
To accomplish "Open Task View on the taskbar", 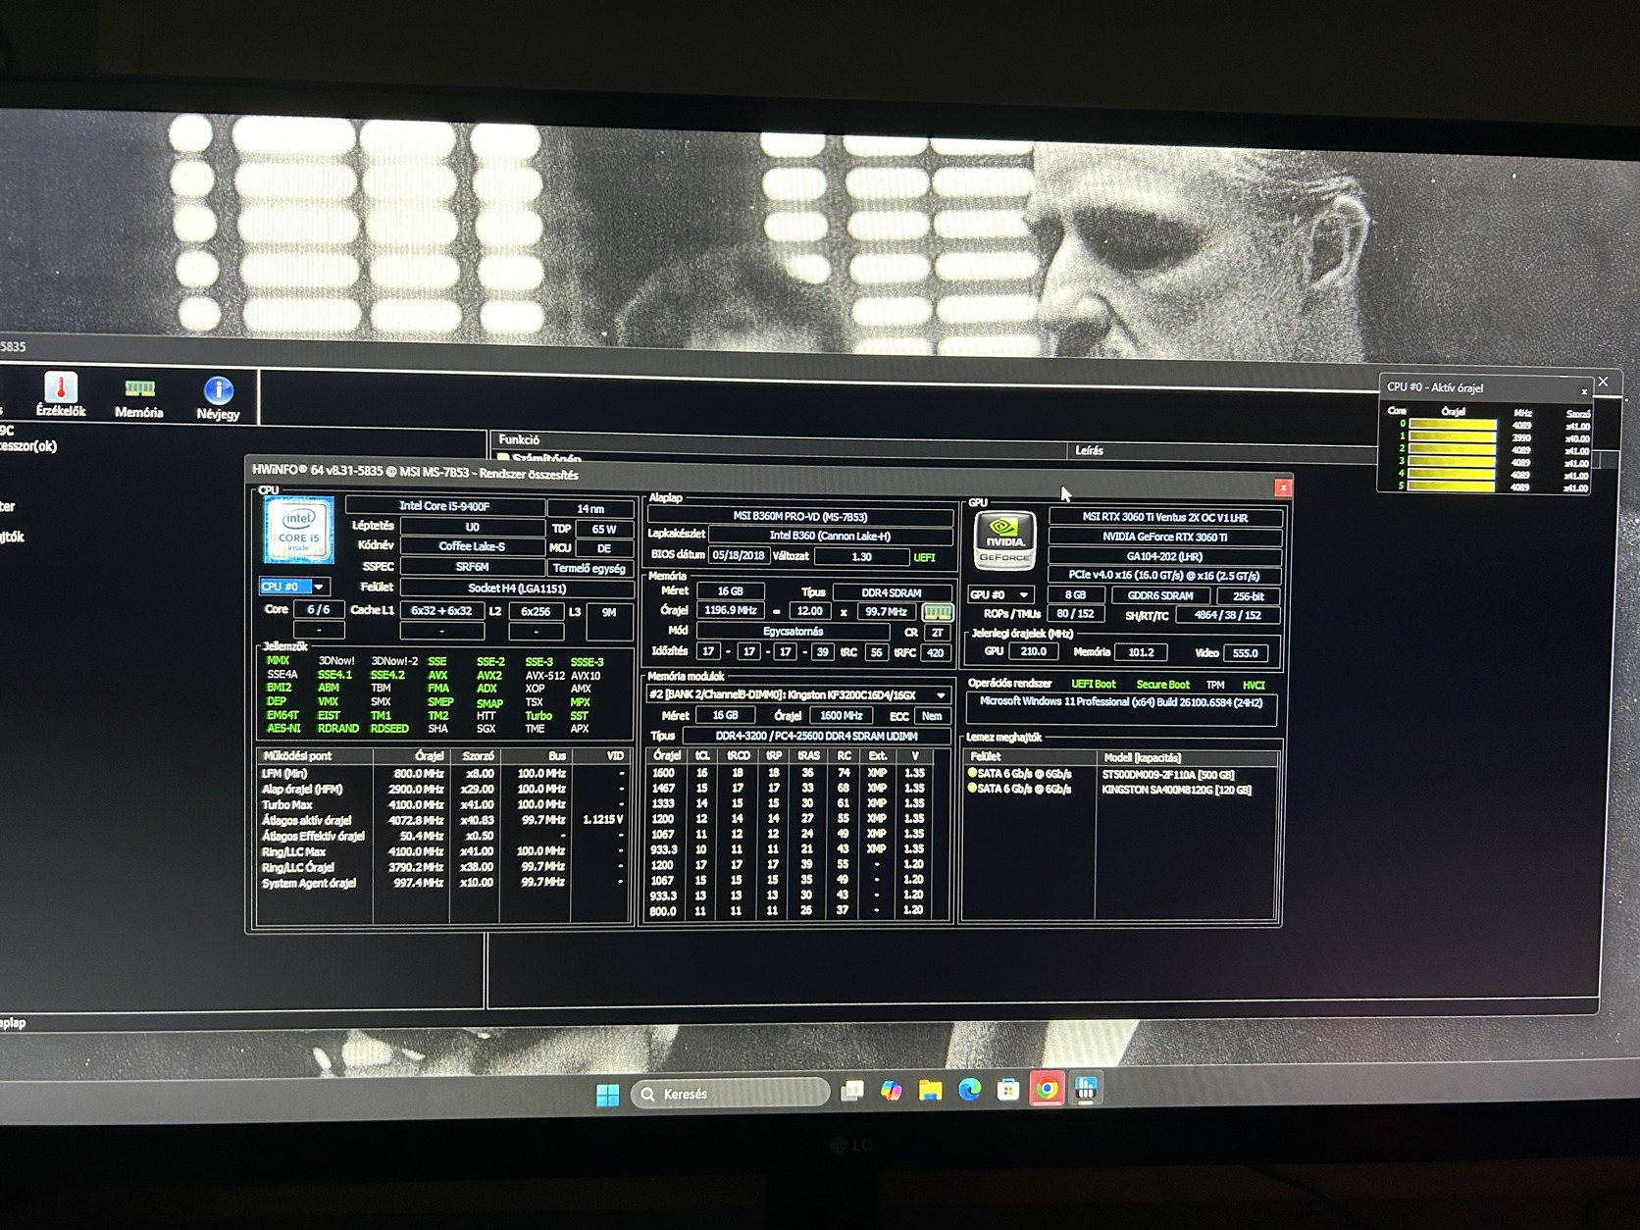I will coord(852,1091).
